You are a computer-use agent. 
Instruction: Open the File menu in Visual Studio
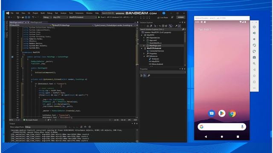pyautogui.click(x=12, y=13)
